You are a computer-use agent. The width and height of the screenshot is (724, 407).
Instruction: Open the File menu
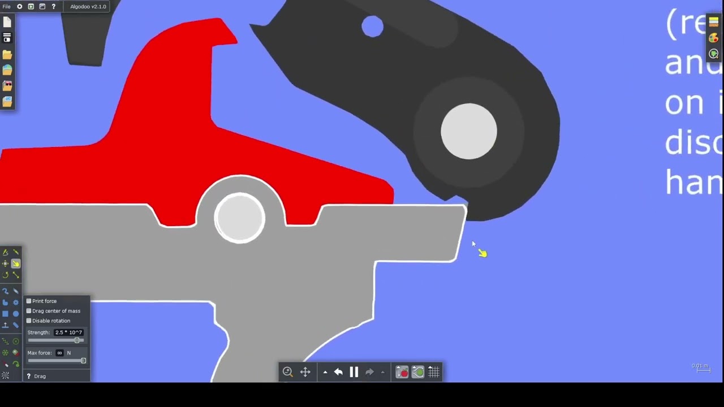(x=6, y=6)
